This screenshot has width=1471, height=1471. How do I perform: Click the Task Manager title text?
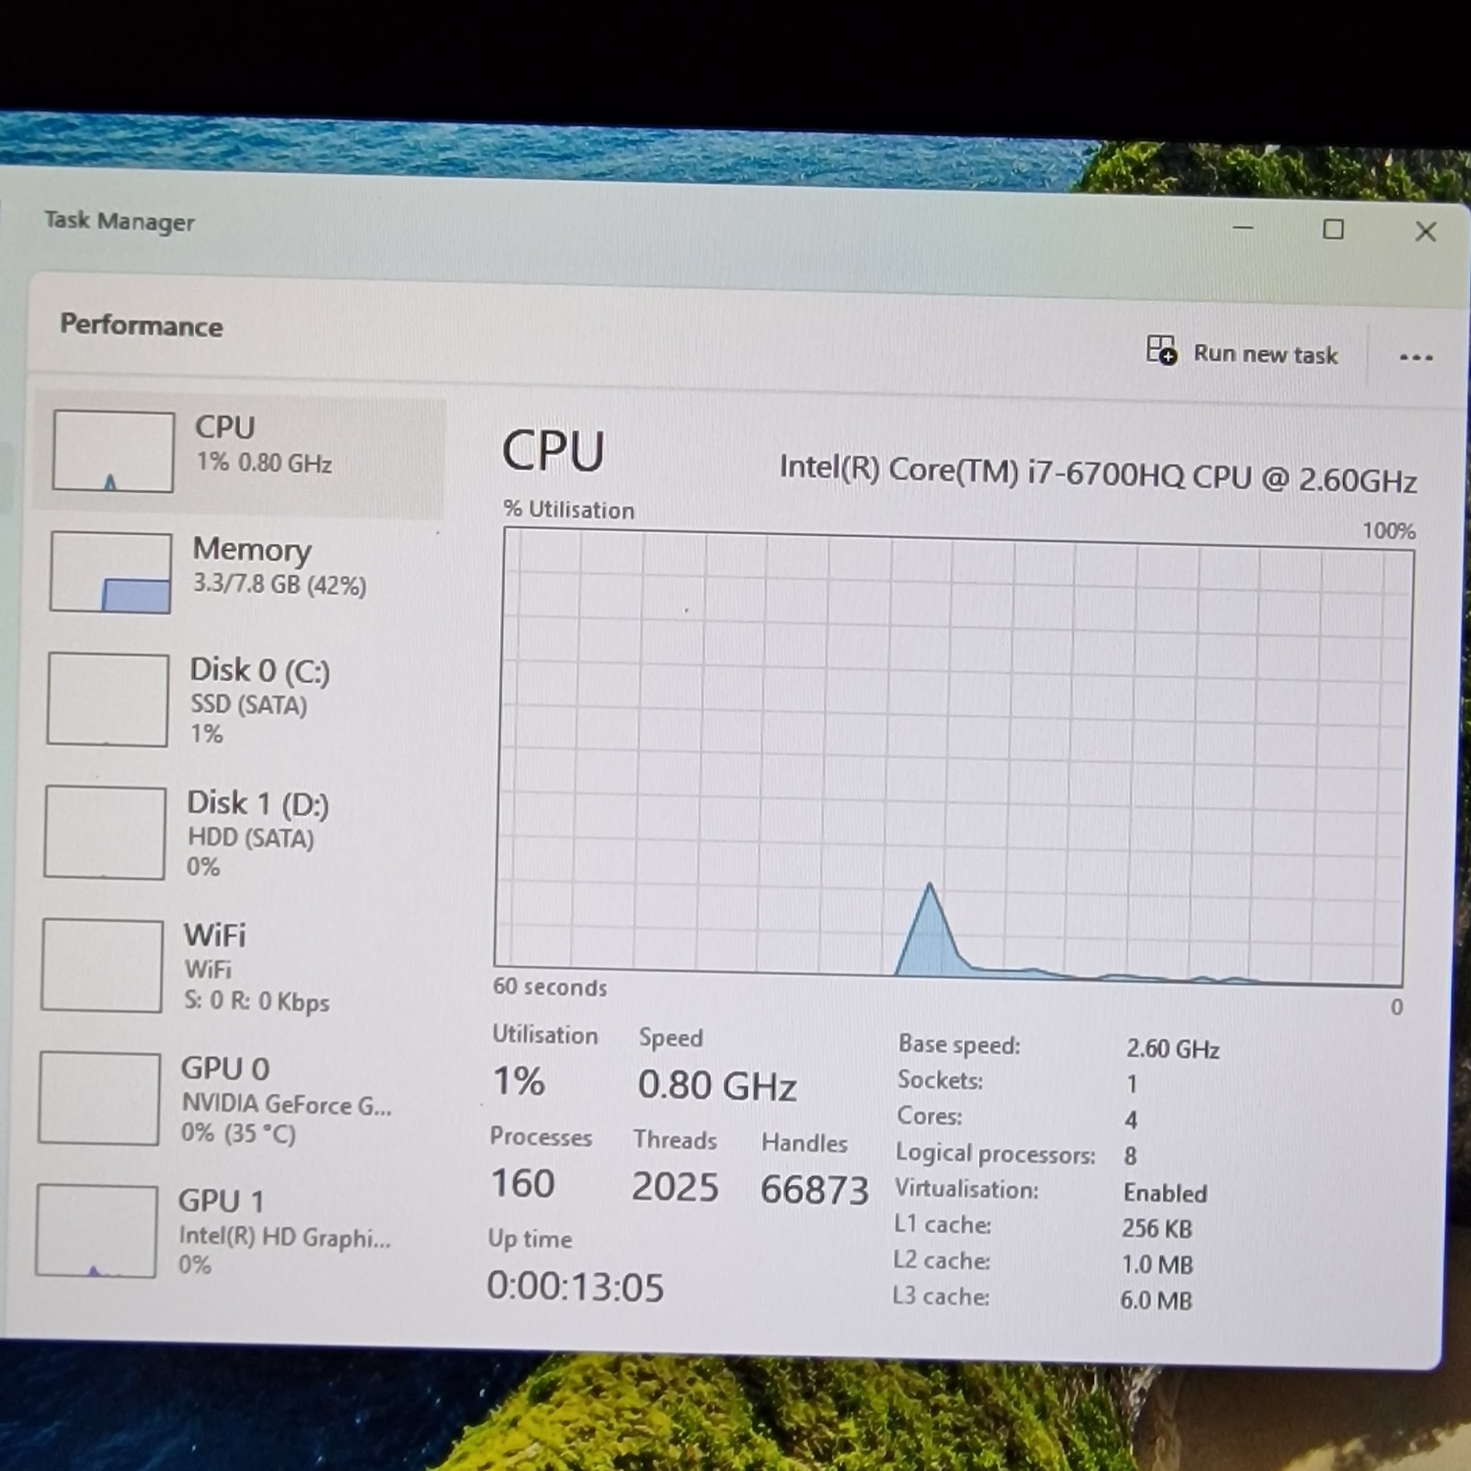[120, 221]
